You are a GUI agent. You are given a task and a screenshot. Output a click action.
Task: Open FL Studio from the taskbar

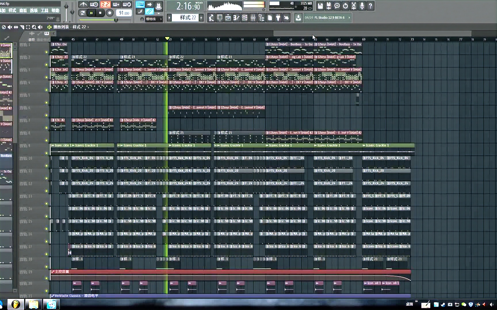pyautogui.click(x=16, y=304)
